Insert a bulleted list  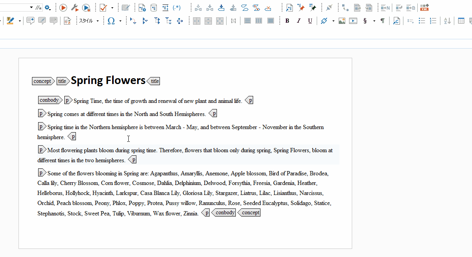click(422, 21)
